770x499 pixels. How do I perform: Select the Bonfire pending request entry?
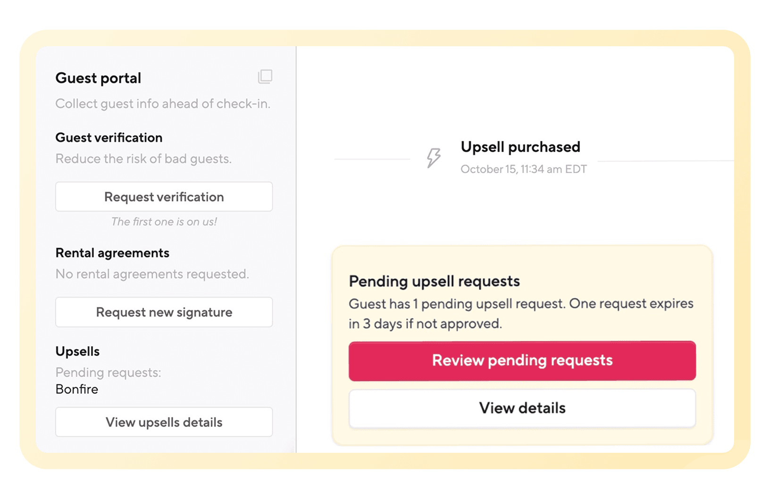click(76, 389)
